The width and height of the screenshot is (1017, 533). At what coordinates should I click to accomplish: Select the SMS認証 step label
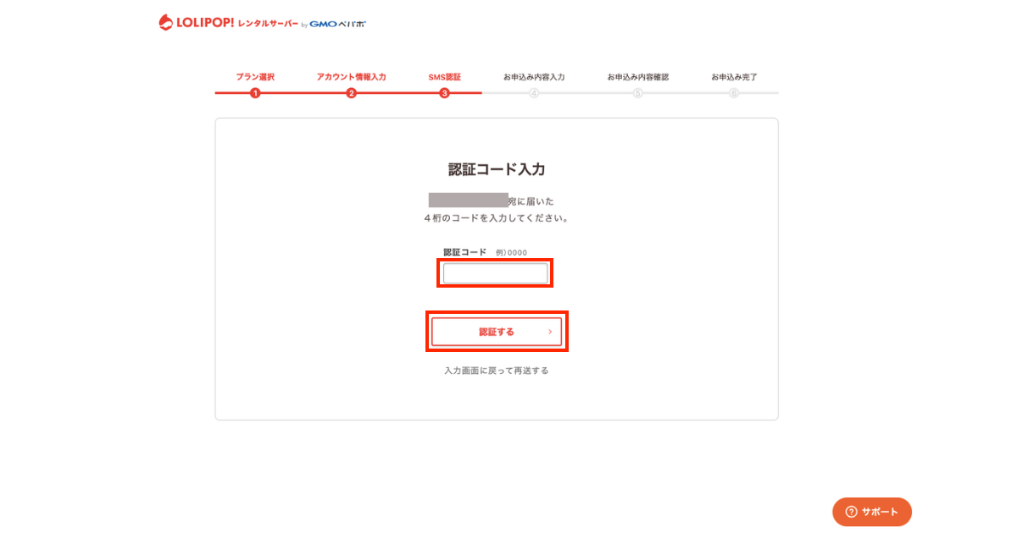[444, 77]
